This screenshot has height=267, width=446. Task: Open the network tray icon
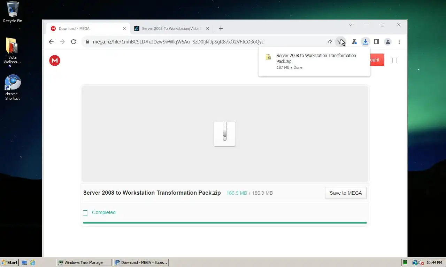(415, 262)
